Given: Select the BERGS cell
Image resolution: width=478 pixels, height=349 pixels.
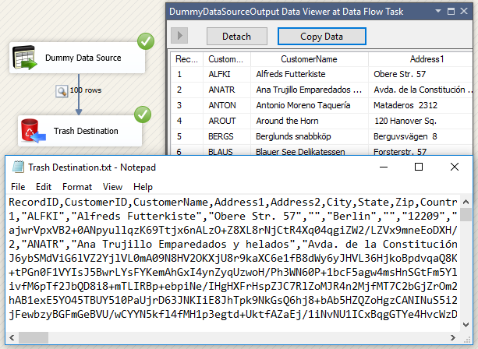Looking at the screenshot, I should point(226,136).
